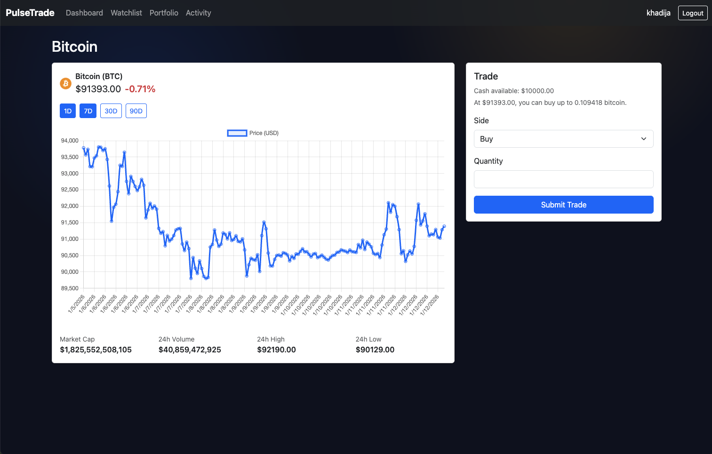This screenshot has width=712, height=454.
Task: Open the Side dropdown in Trade panel
Action: pyautogui.click(x=563, y=139)
